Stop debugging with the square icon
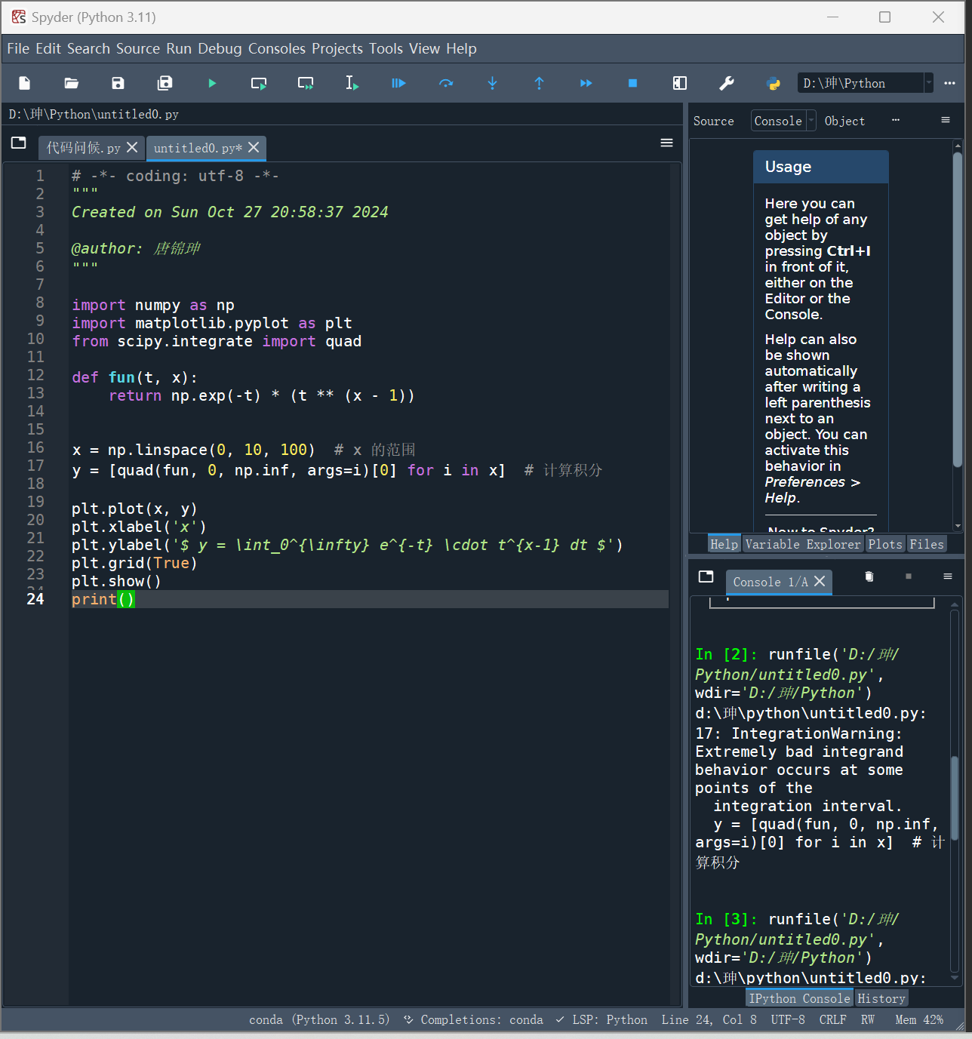 pyautogui.click(x=632, y=83)
